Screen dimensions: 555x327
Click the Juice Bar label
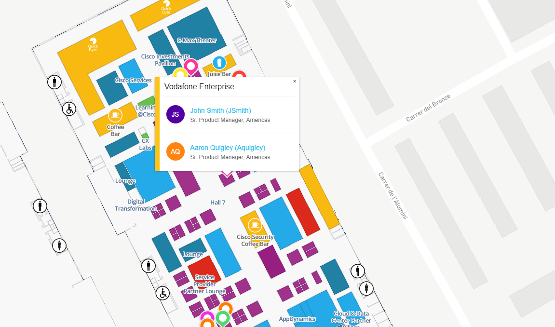(x=219, y=74)
